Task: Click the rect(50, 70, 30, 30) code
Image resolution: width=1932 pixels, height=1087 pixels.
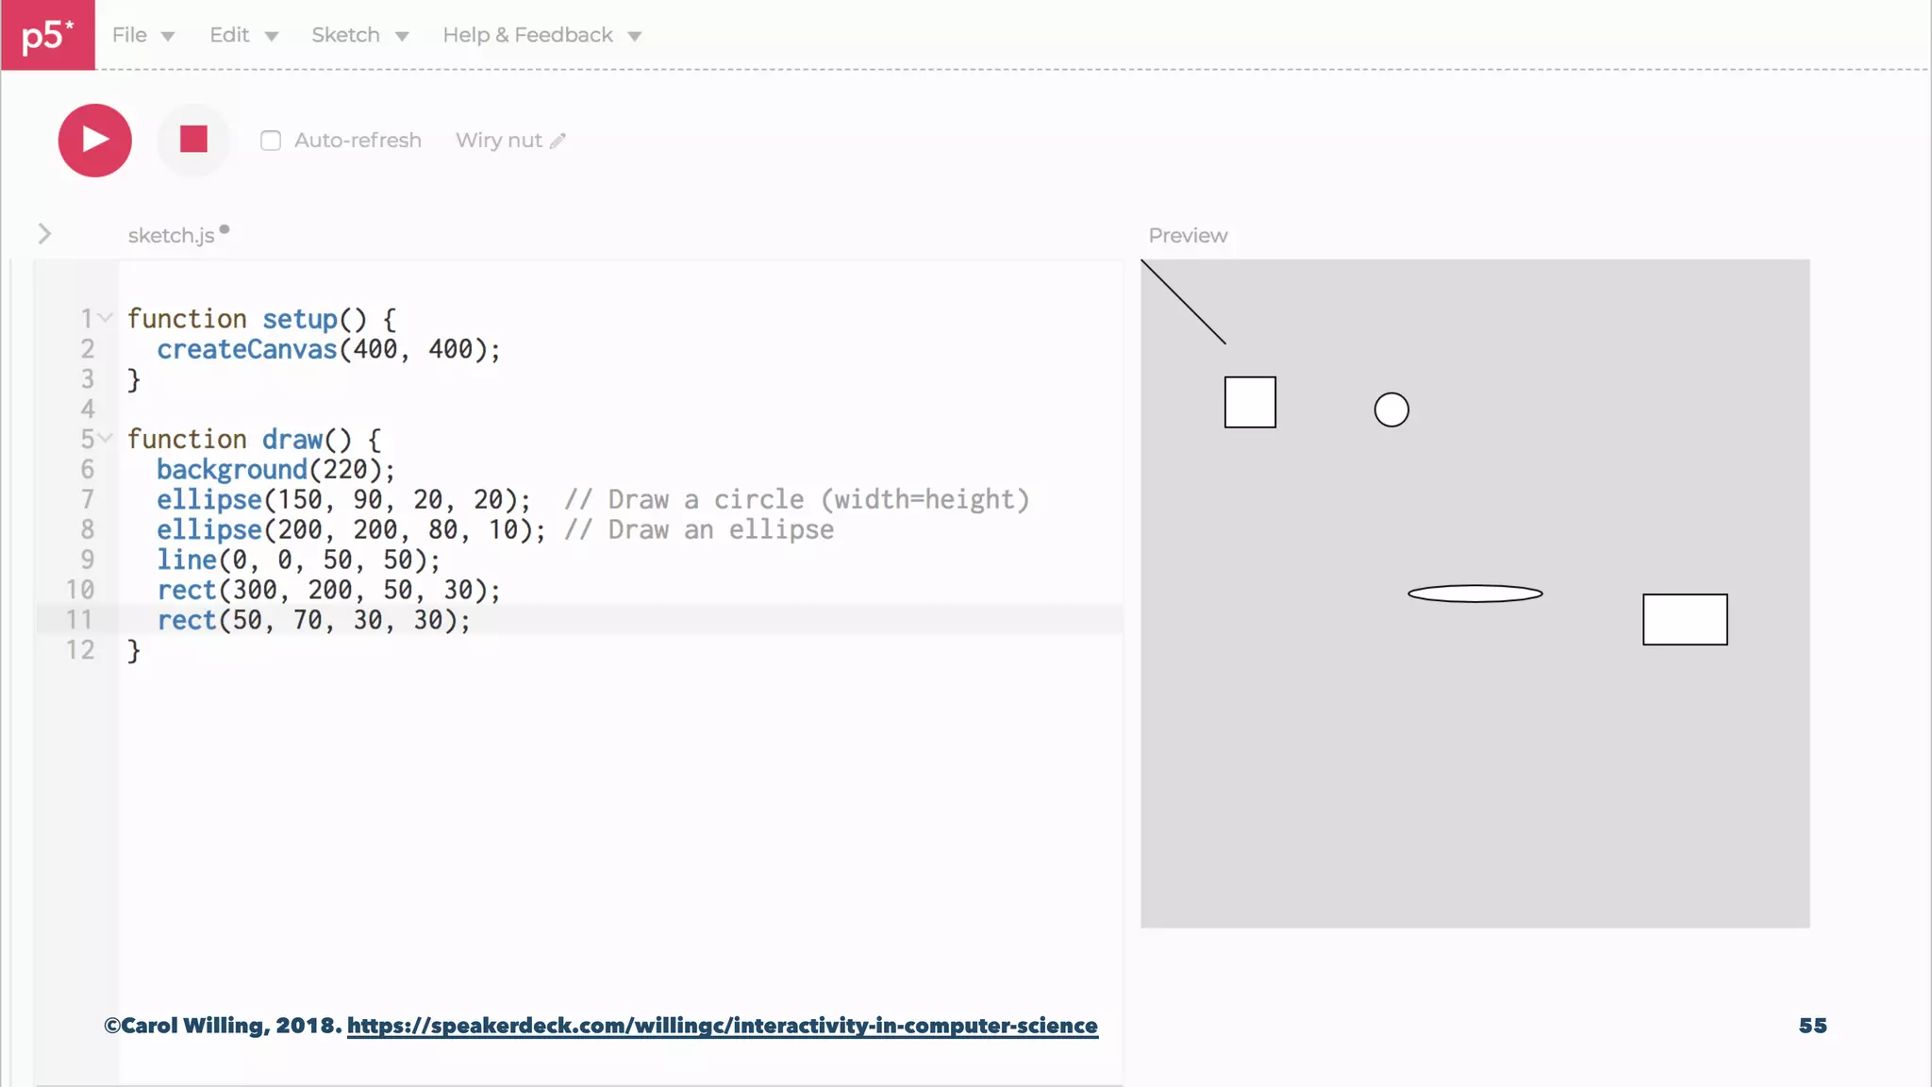Action: (x=313, y=620)
